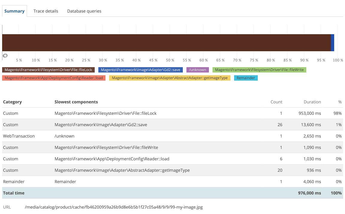345x214 pixels.
Task: Select AbstractAdapter::getImageType component in the table
Action: (122, 170)
